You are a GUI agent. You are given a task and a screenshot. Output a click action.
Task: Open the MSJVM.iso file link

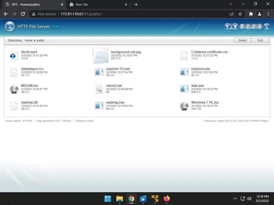[x=29, y=86]
